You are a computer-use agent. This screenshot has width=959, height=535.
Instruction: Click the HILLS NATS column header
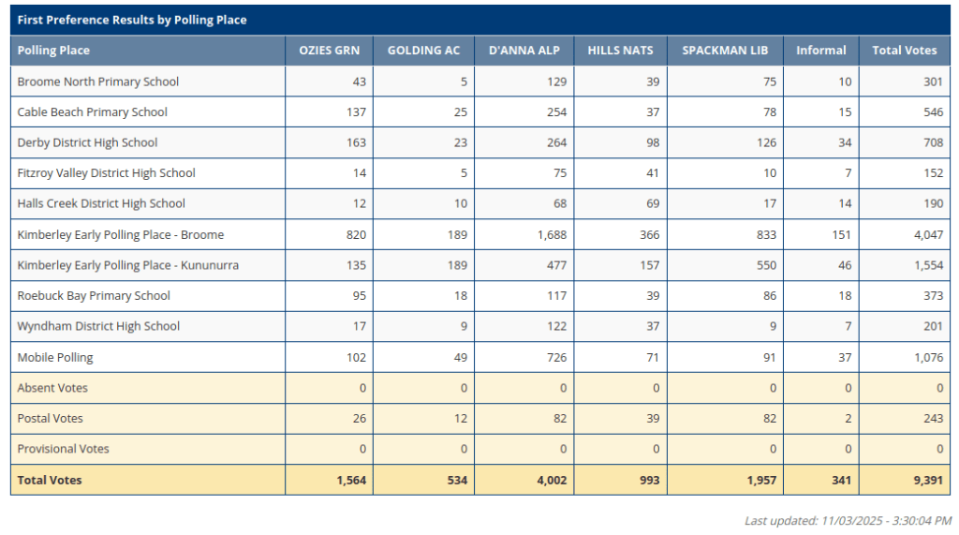(x=620, y=51)
